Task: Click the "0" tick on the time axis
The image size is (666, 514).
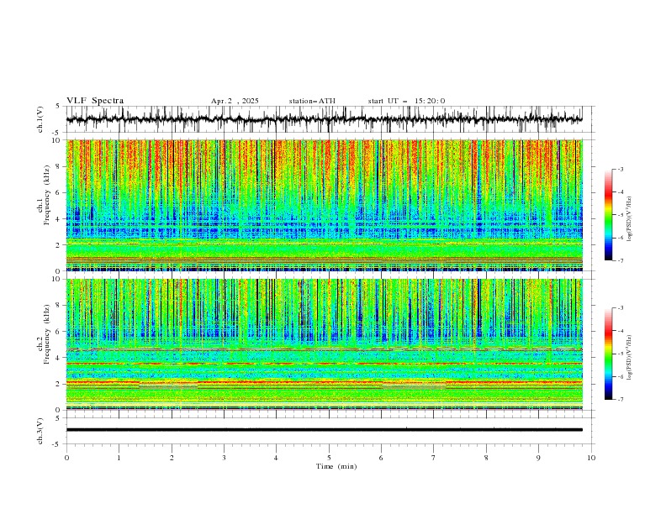Action: click(x=66, y=458)
